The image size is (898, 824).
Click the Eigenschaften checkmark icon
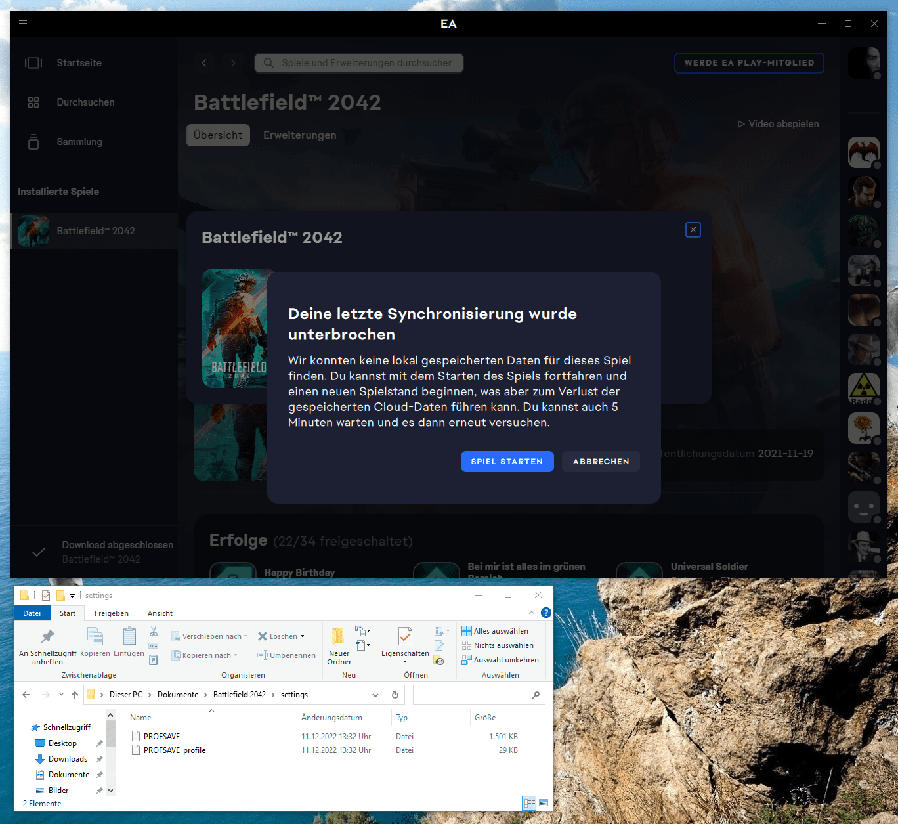pos(406,636)
